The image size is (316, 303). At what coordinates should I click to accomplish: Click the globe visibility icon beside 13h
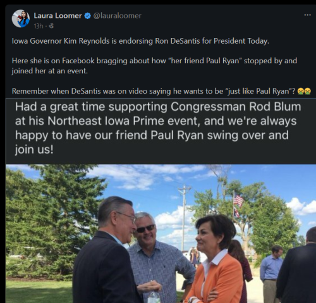click(51, 26)
